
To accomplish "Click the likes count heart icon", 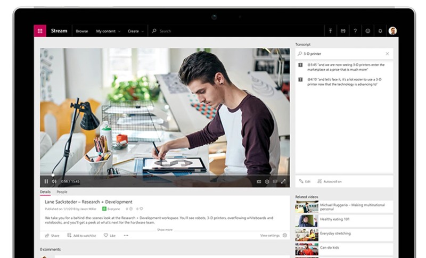I will [x=141, y=209].
